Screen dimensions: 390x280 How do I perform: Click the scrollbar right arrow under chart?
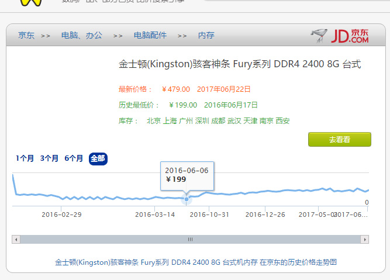click(365, 239)
